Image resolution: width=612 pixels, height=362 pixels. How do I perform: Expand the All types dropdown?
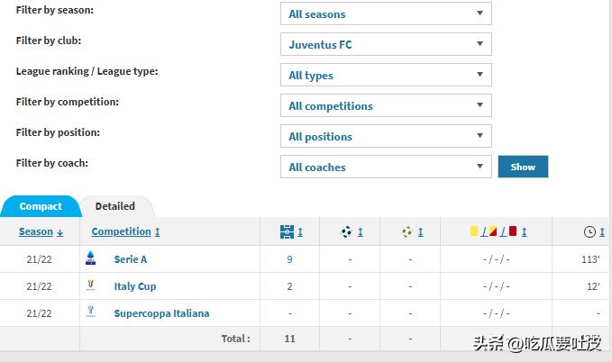click(386, 76)
